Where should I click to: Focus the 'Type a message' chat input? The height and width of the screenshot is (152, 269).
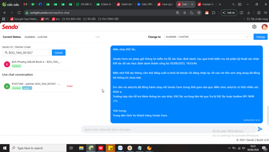(x=169, y=129)
